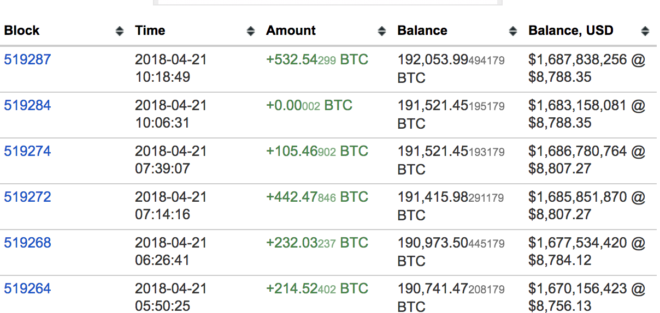Sort table by Amount column header
The image size is (660, 313).
(x=291, y=31)
